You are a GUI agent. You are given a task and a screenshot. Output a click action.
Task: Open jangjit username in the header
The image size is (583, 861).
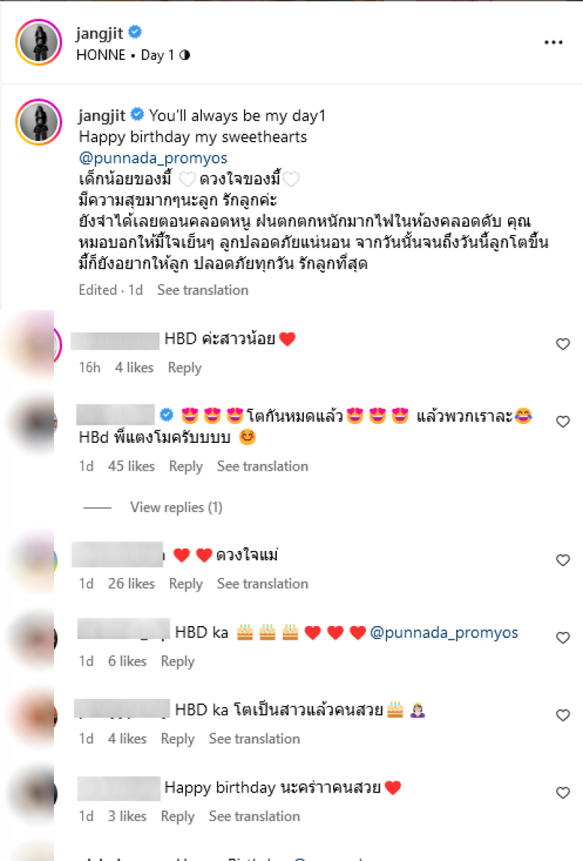(x=99, y=34)
